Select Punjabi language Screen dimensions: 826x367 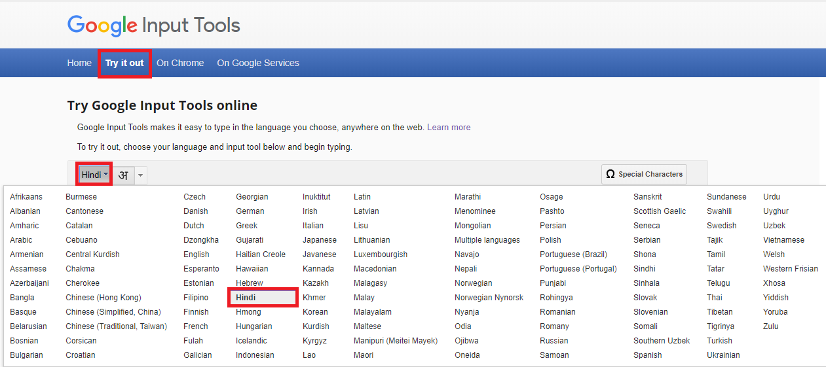click(553, 283)
